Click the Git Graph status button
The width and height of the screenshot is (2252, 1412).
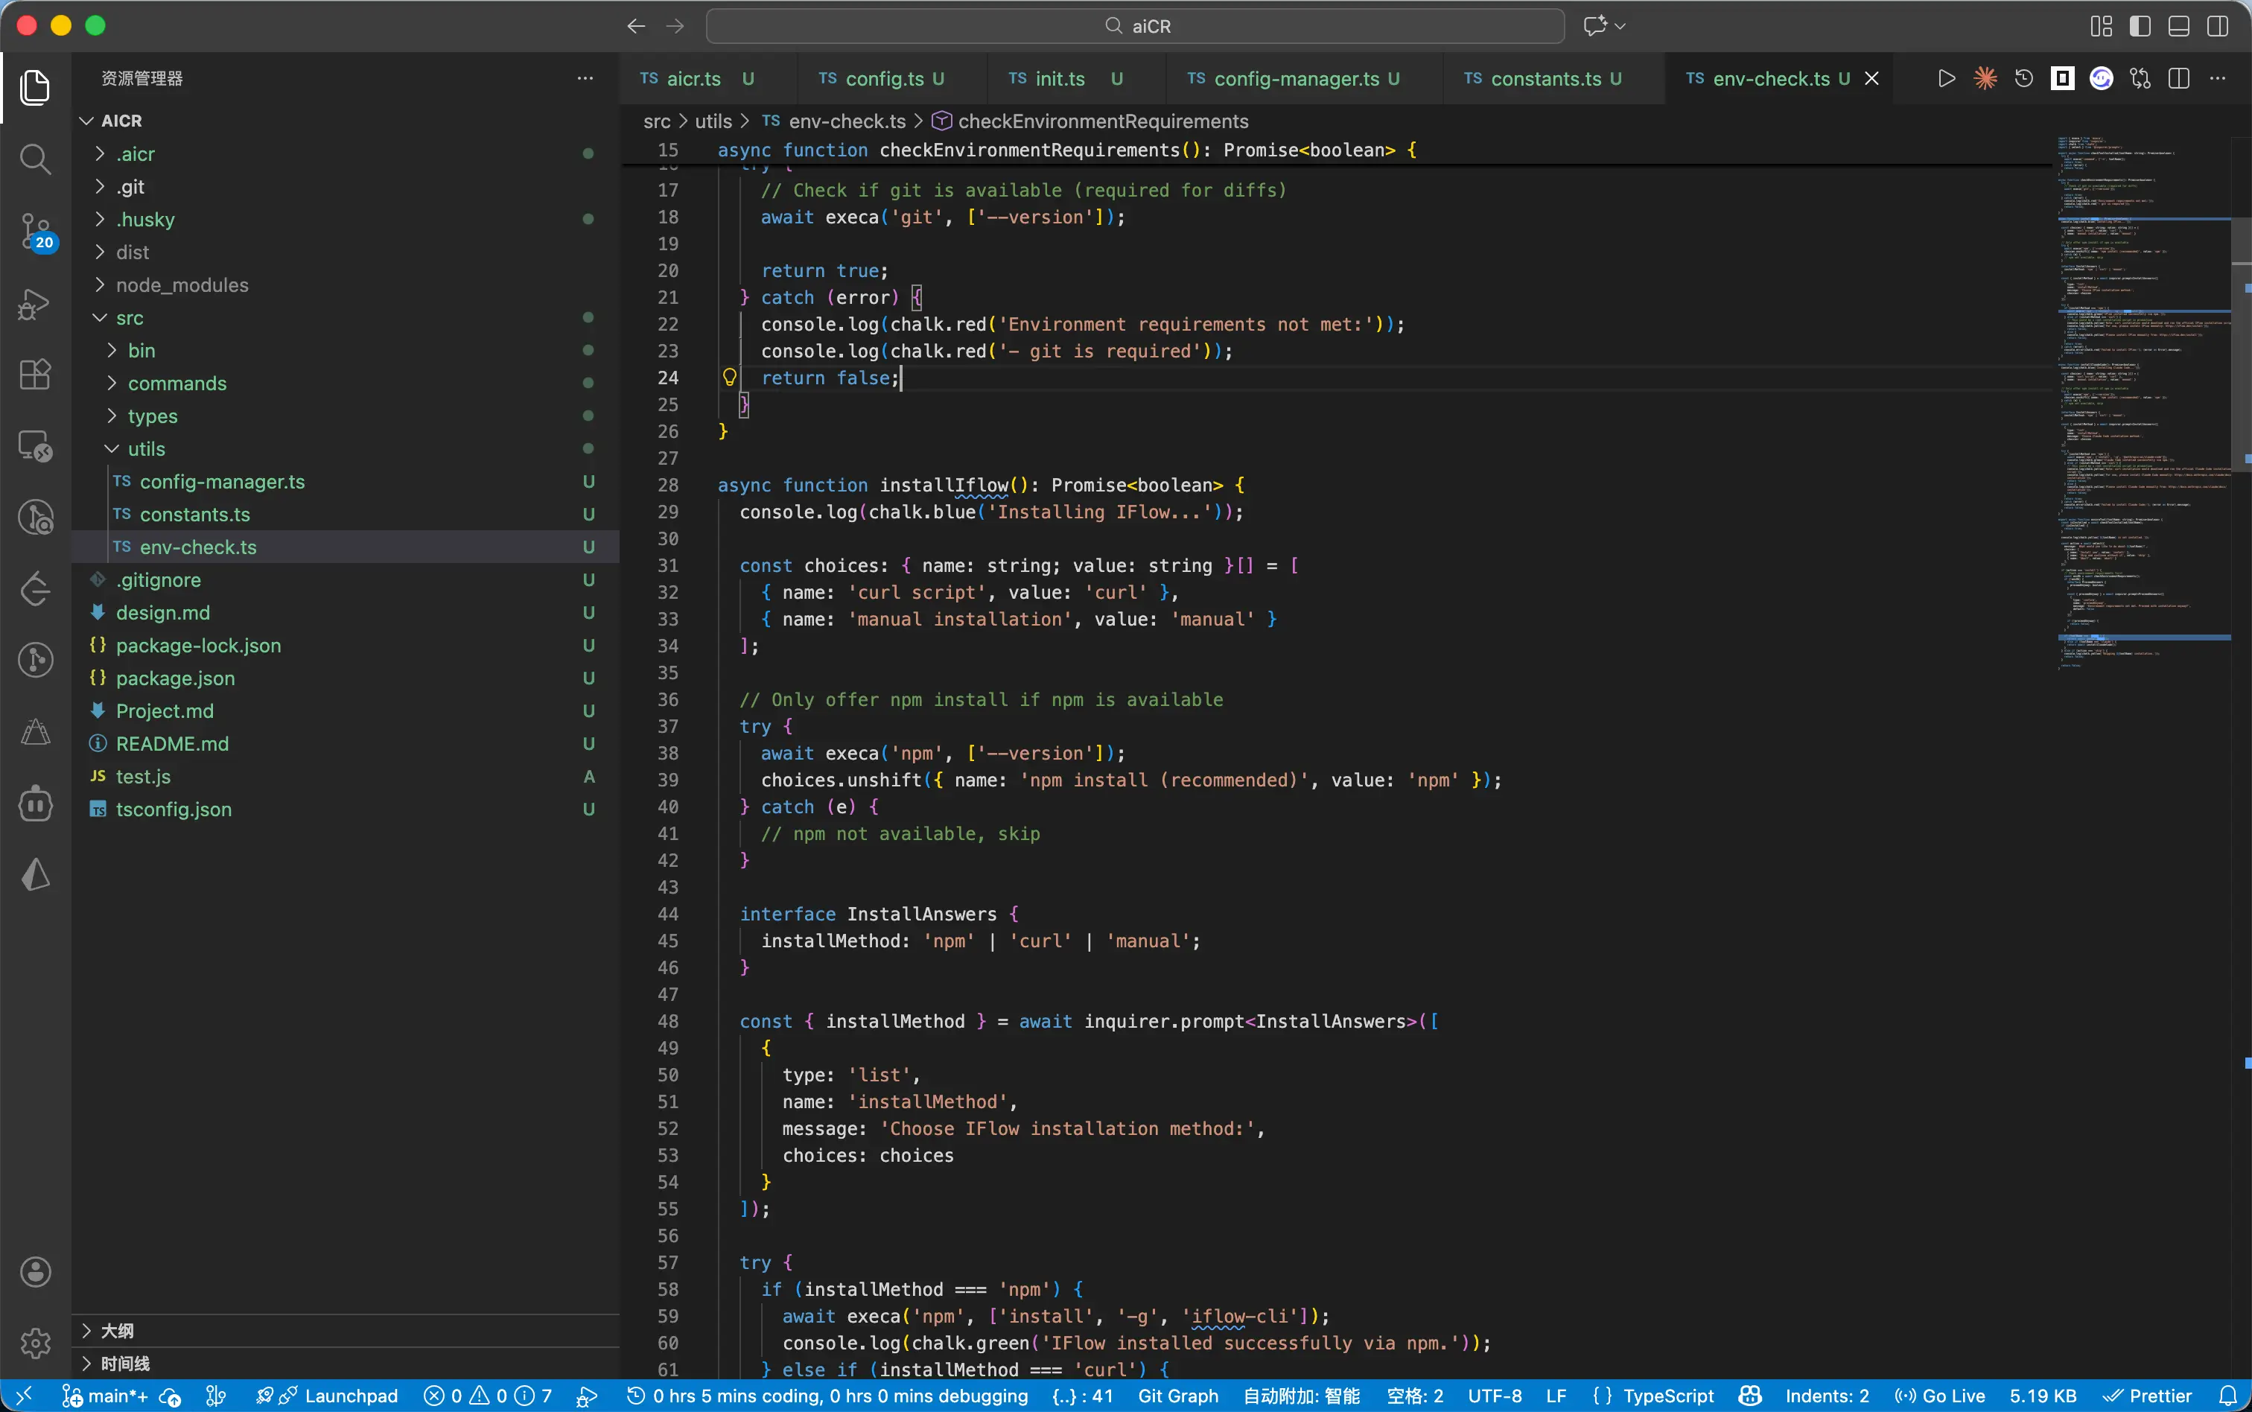point(1177,1395)
